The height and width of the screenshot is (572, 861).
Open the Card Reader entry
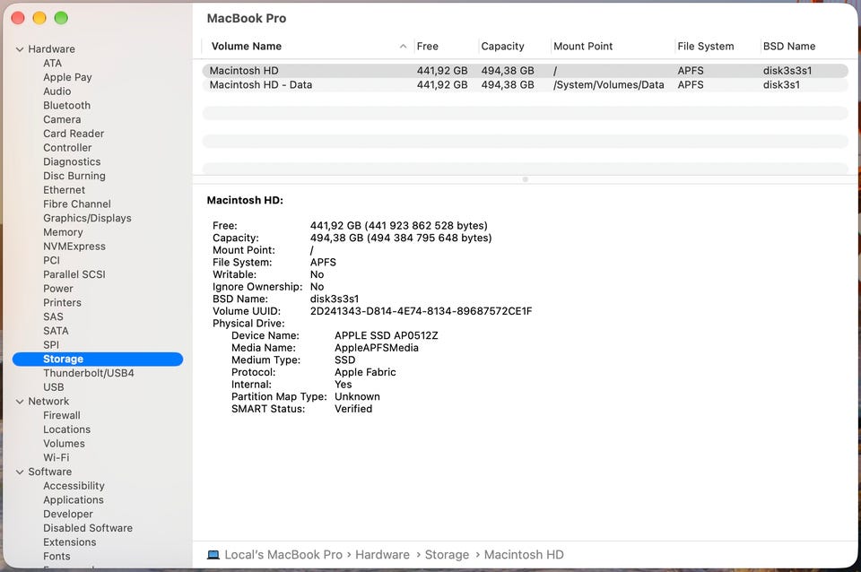[x=74, y=134]
